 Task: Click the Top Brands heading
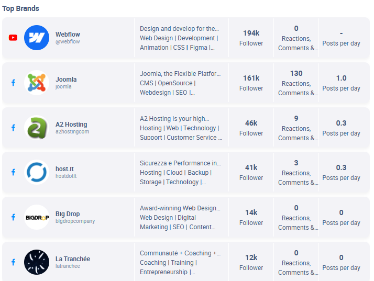pos(20,8)
